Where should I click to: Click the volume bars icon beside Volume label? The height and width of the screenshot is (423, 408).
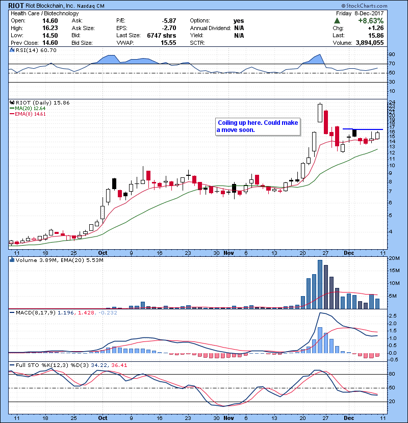pos(12,260)
